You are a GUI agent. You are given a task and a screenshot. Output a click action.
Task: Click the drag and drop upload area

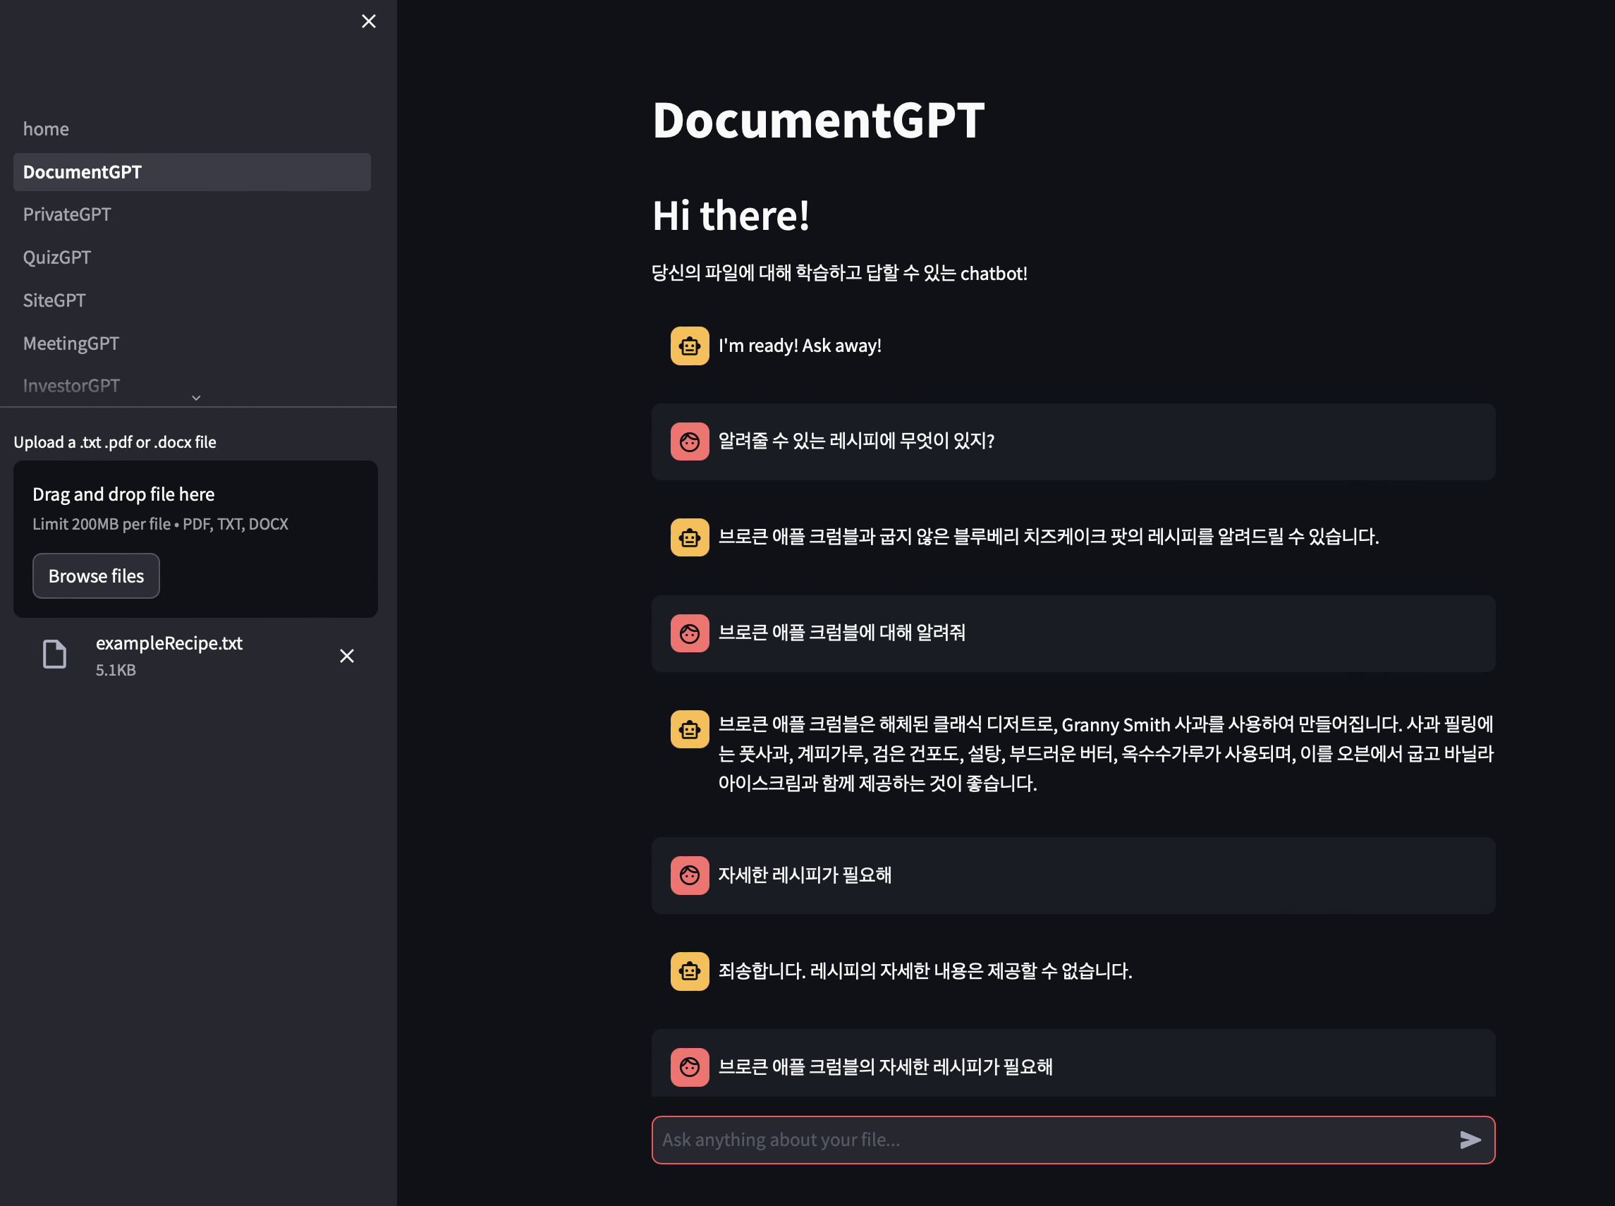coord(195,508)
